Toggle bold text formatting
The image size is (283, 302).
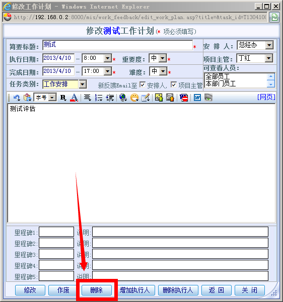(x=63, y=97)
